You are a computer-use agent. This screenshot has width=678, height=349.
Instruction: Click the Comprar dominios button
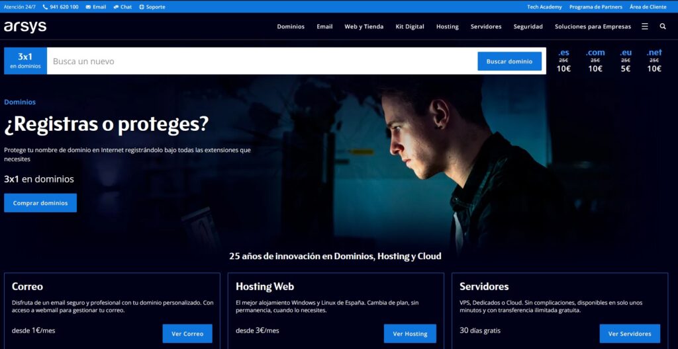40,202
